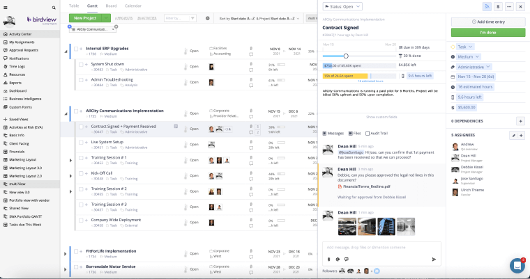Open the hamburger menu in sidebar
Viewport: 530px width, 279px height.
tap(5, 8)
